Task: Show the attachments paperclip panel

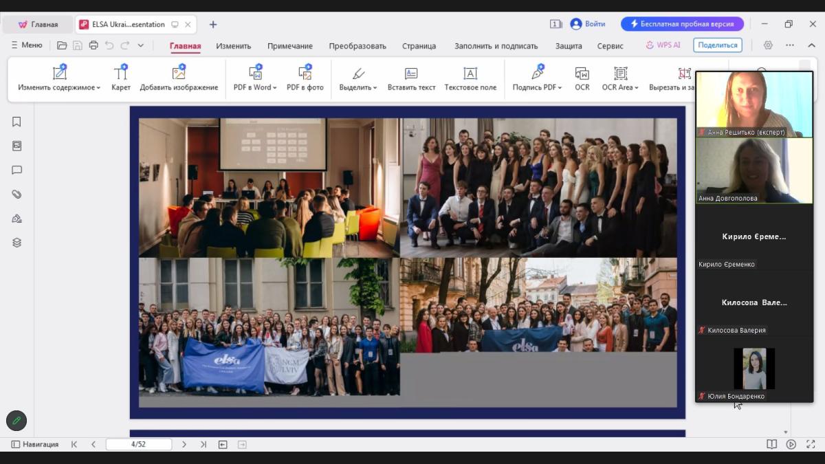Action: [x=16, y=195]
